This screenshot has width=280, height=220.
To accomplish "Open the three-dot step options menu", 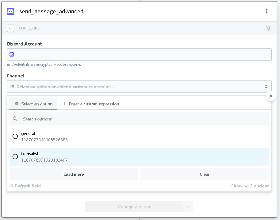I will click(x=267, y=11).
